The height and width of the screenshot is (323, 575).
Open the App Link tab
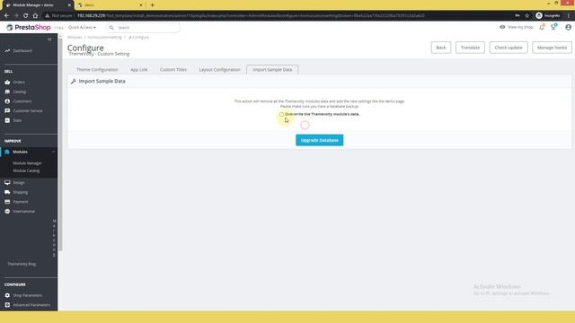pos(139,70)
